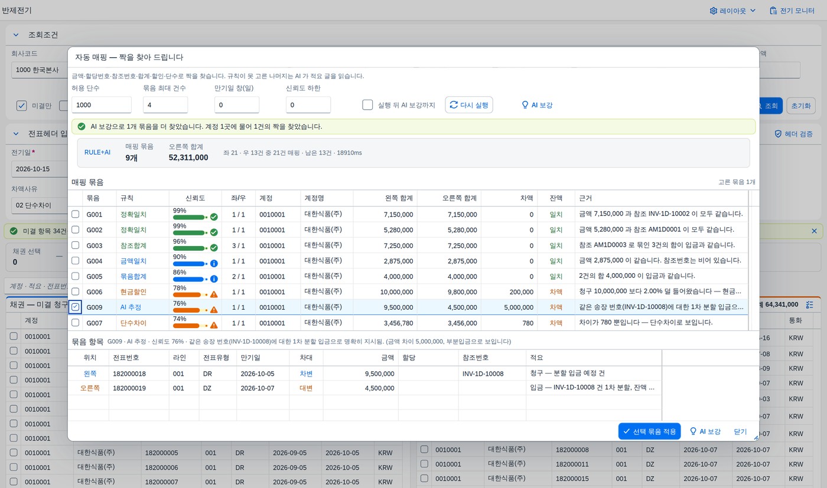Focus the 허용 단수 input field

102,104
